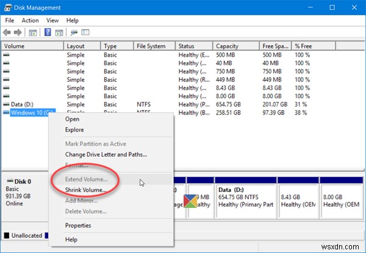Viewport: 366px width, 253px height.
Task: Select the 8.43 GB OEM partition block
Action: [x=298, y=198]
